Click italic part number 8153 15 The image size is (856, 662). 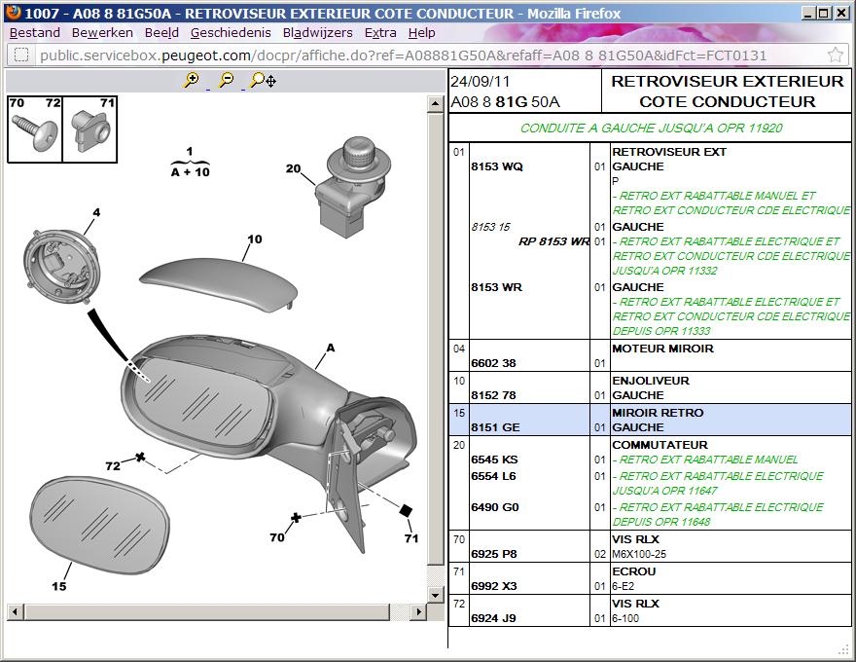click(x=490, y=227)
